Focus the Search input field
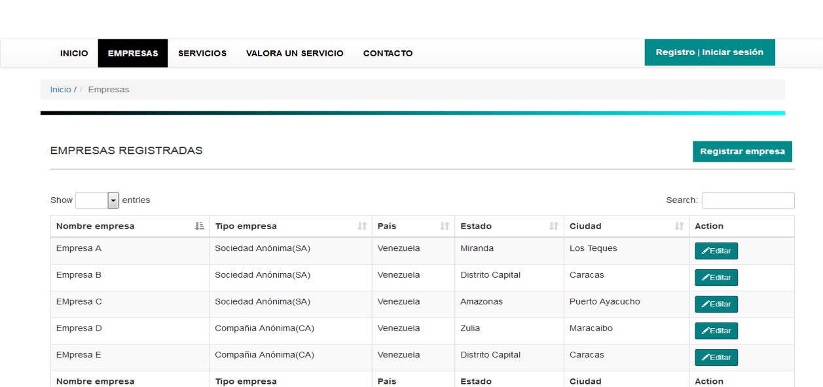 (x=748, y=200)
